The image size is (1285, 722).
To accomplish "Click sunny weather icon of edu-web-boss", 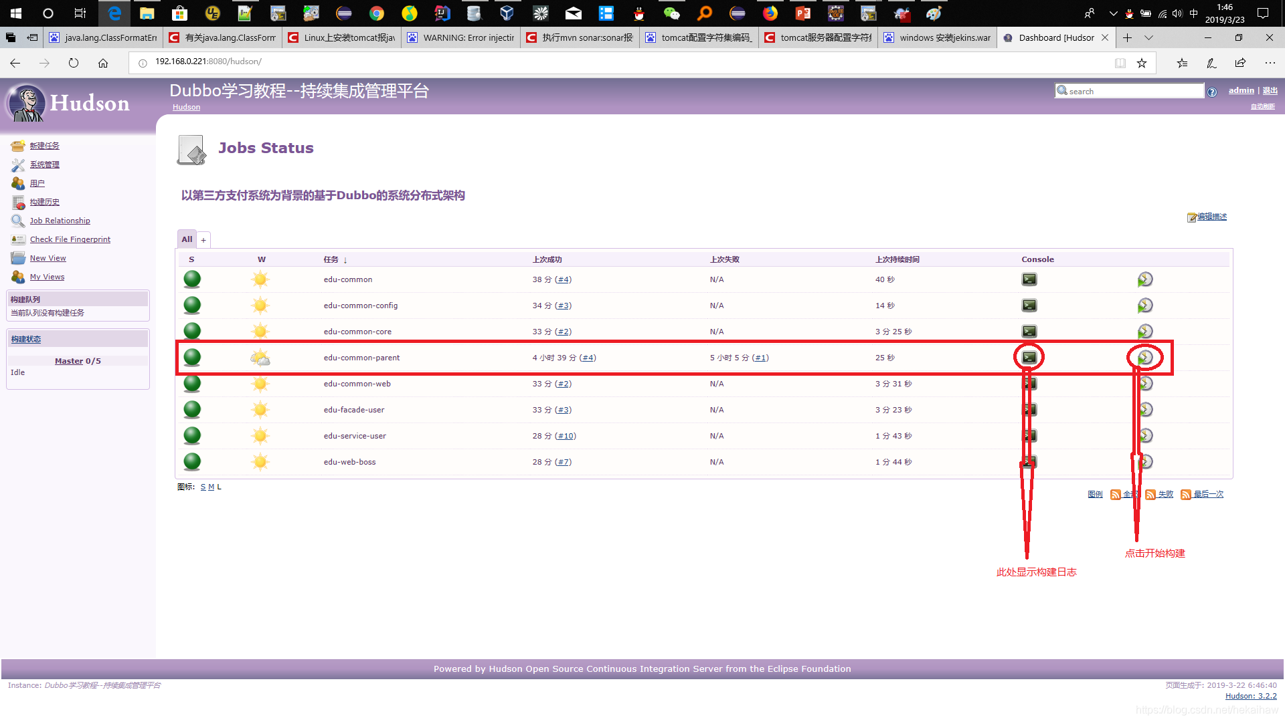I will (x=260, y=462).
